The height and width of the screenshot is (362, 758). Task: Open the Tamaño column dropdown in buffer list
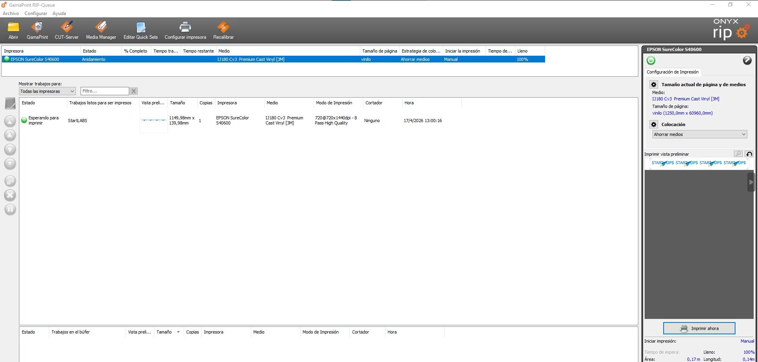178,332
